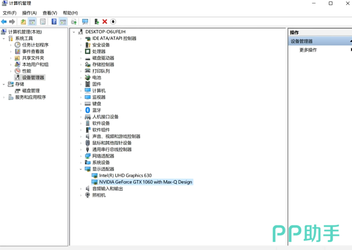352x250 pixels.
Task: Click the scan for hardware changes icon
Action: pyautogui.click(x=85, y=22)
